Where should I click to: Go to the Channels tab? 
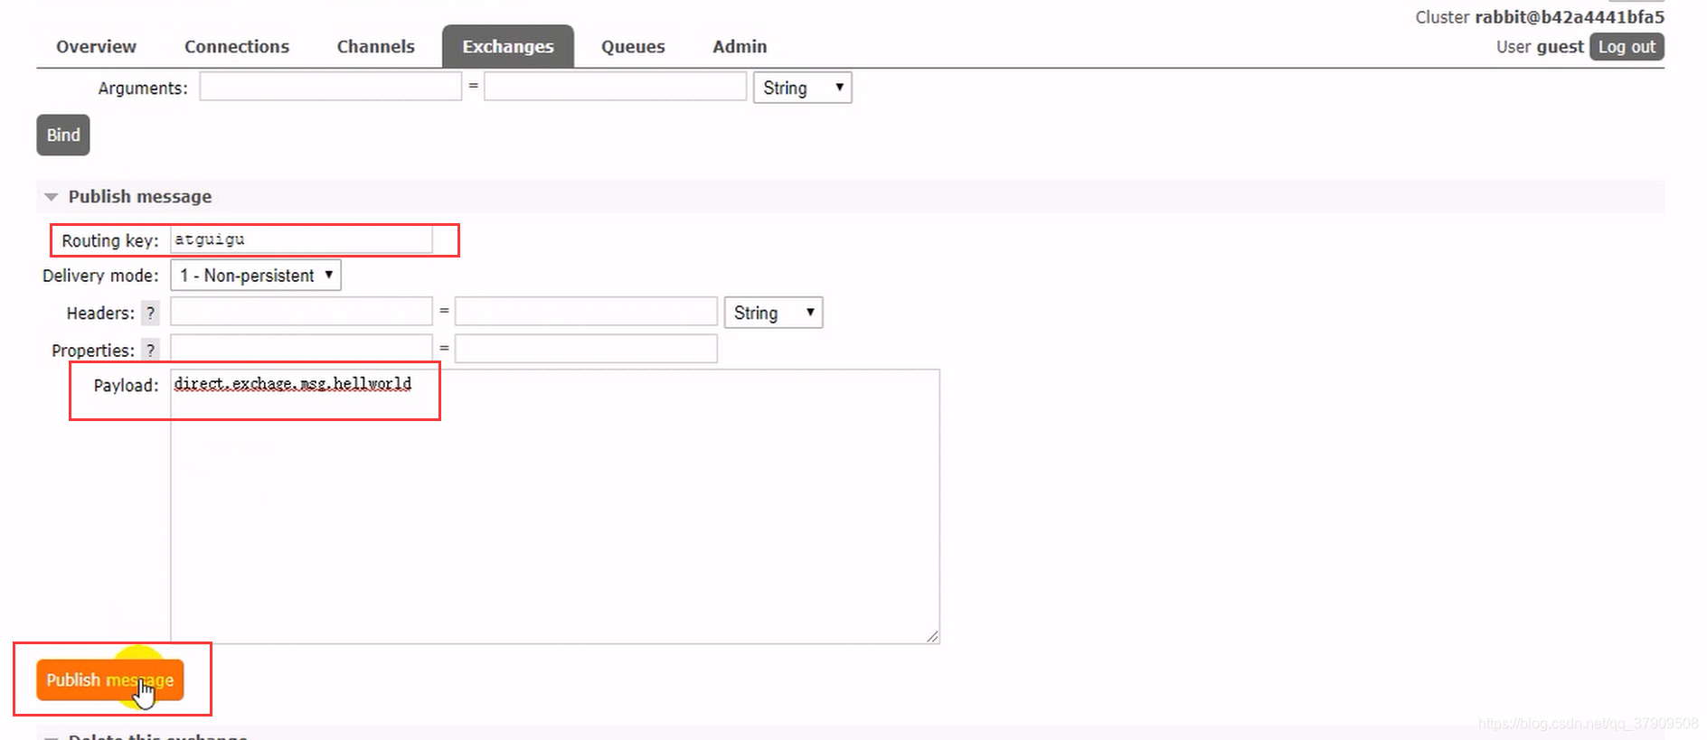[375, 46]
